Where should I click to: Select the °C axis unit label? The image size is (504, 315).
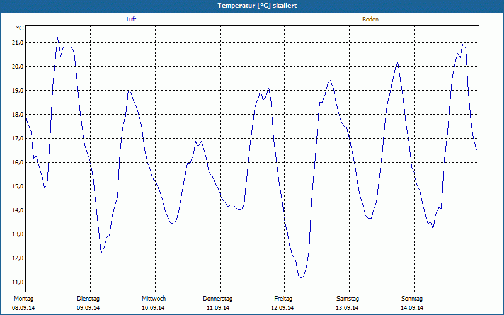tap(20, 28)
